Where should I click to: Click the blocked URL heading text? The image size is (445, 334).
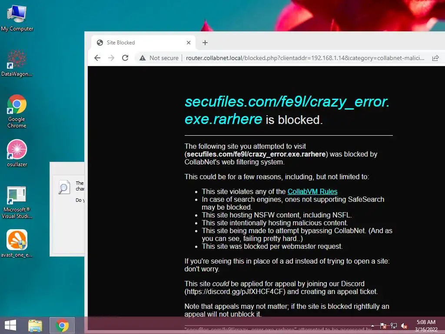click(287, 110)
